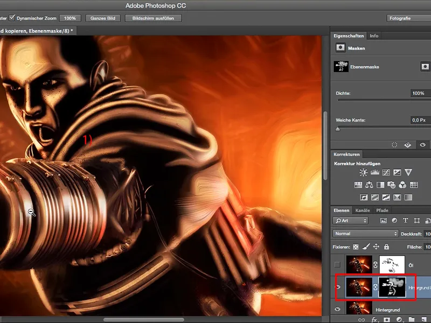The width and height of the screenshot is (431, 323).
Task: Click the Weiche Kante slider handle
Action: (x=338, y=129)
